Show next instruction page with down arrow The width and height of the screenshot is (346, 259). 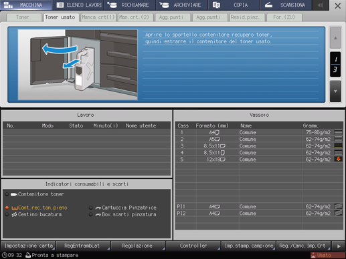pyautogui.click(x=335, y=91)
